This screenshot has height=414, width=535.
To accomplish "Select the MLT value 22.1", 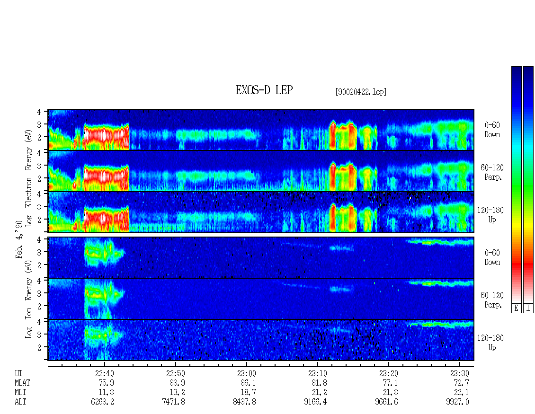I will tap(461, 392).
